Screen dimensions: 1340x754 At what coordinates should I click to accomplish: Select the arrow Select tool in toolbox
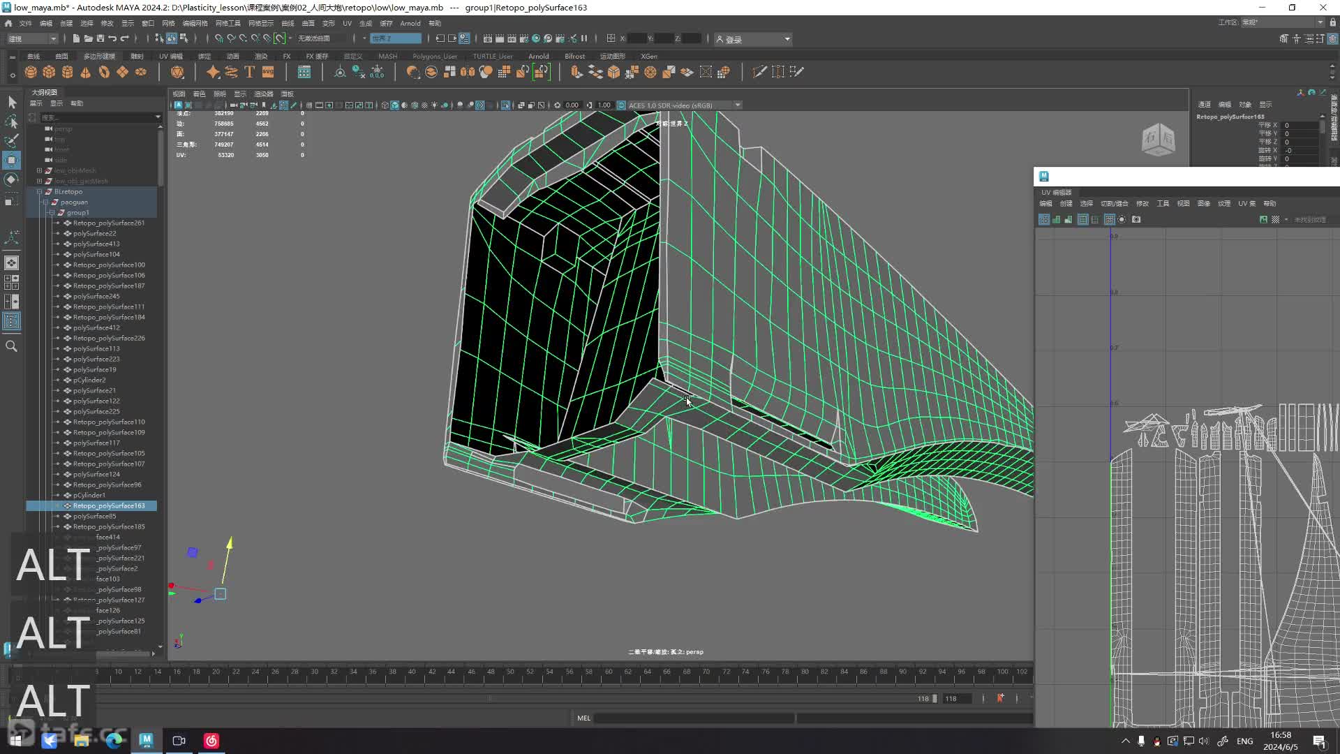[x=12, y=103]
